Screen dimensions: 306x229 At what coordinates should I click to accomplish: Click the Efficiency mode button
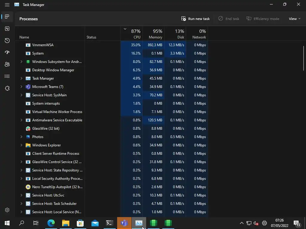[x=263, y=19]
